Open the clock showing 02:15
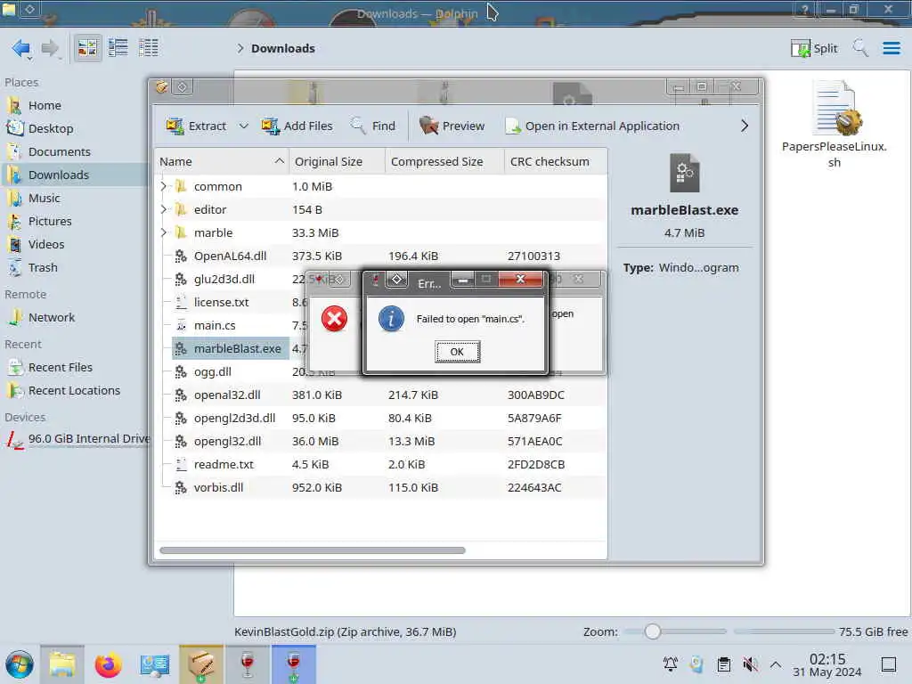The image size is (912, 684). [x=827, y=664]
